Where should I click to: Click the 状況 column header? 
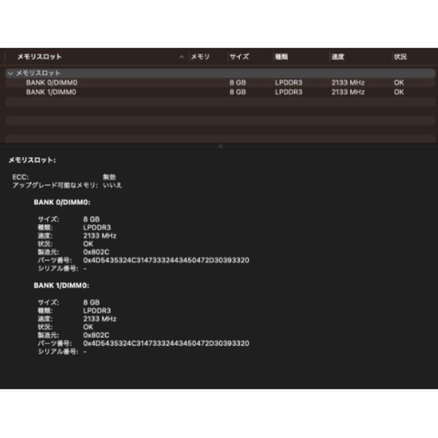click(400, 57)
